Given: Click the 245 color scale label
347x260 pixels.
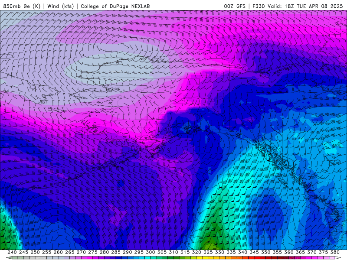Looking at the screenshot, I should (x=23, y=252).
